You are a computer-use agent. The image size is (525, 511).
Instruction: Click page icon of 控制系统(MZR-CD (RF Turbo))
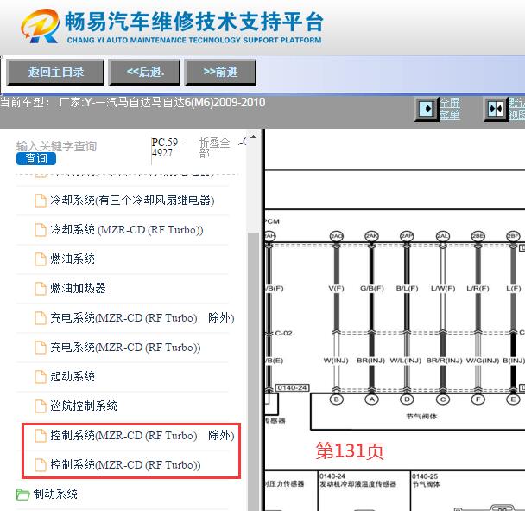(x=41, y=465)
